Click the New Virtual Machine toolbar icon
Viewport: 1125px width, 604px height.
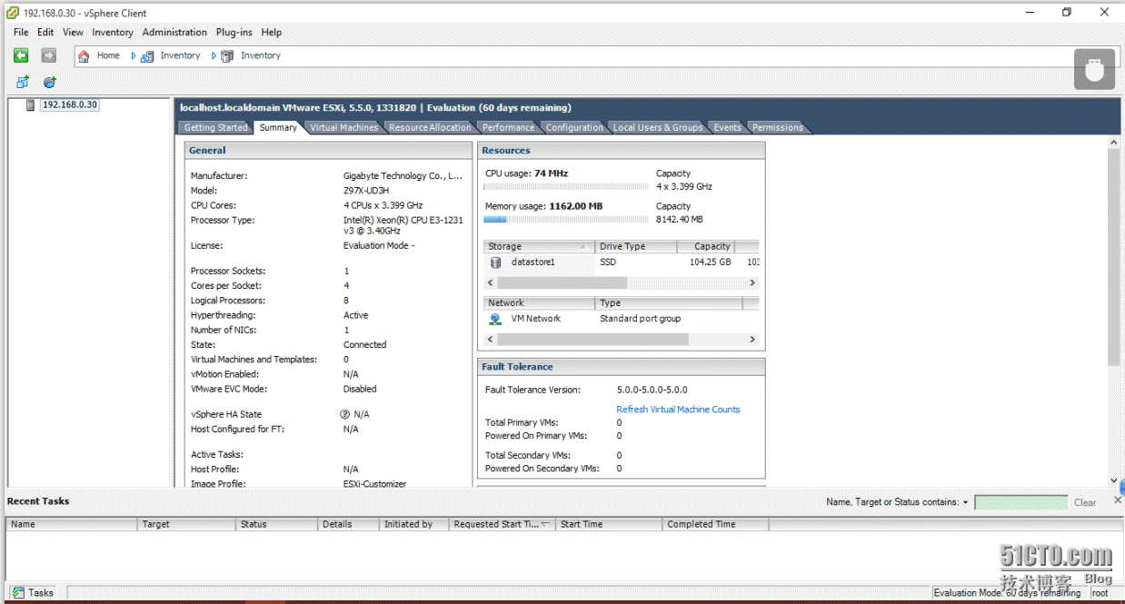[x=23, y=82]
